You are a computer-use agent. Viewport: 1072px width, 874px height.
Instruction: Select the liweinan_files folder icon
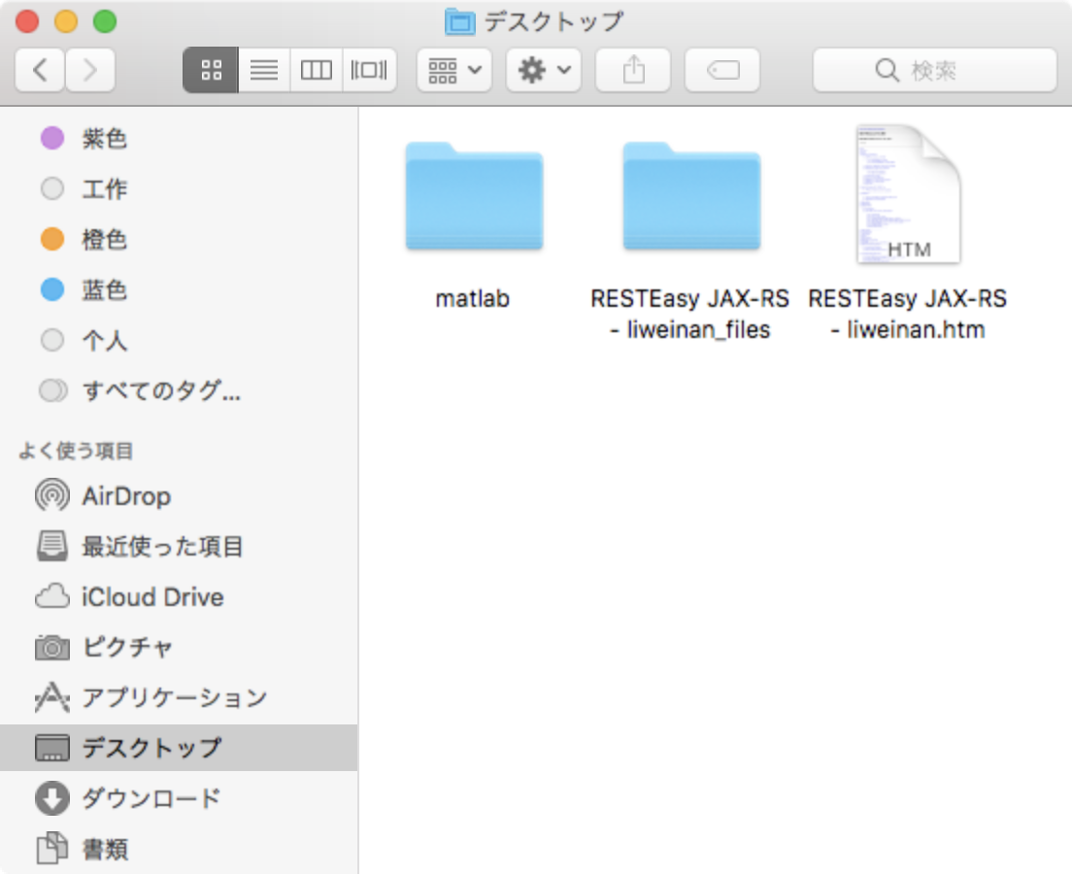pos(691,196)
